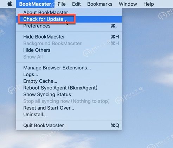The image size is (173, 148).
Task: Open the Help menu
Action: pos(149,4)
